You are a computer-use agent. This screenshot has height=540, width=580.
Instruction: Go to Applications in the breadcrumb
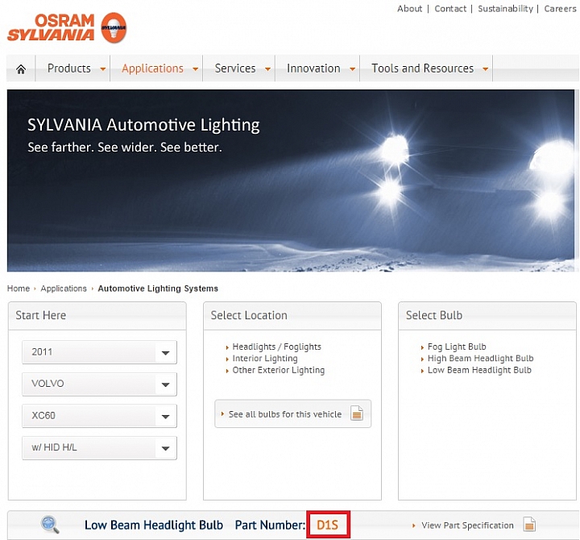click(x=64, y=289)
